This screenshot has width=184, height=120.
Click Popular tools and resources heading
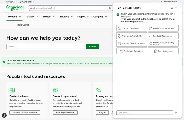36,76
